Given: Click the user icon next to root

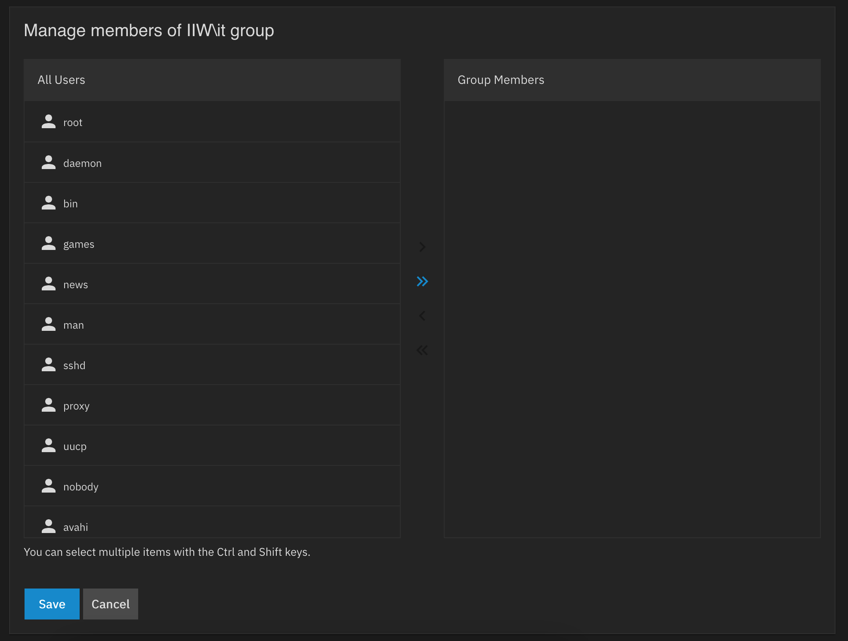Looking at the screenshot, I should pyautogui.click(x=49, y=122).
